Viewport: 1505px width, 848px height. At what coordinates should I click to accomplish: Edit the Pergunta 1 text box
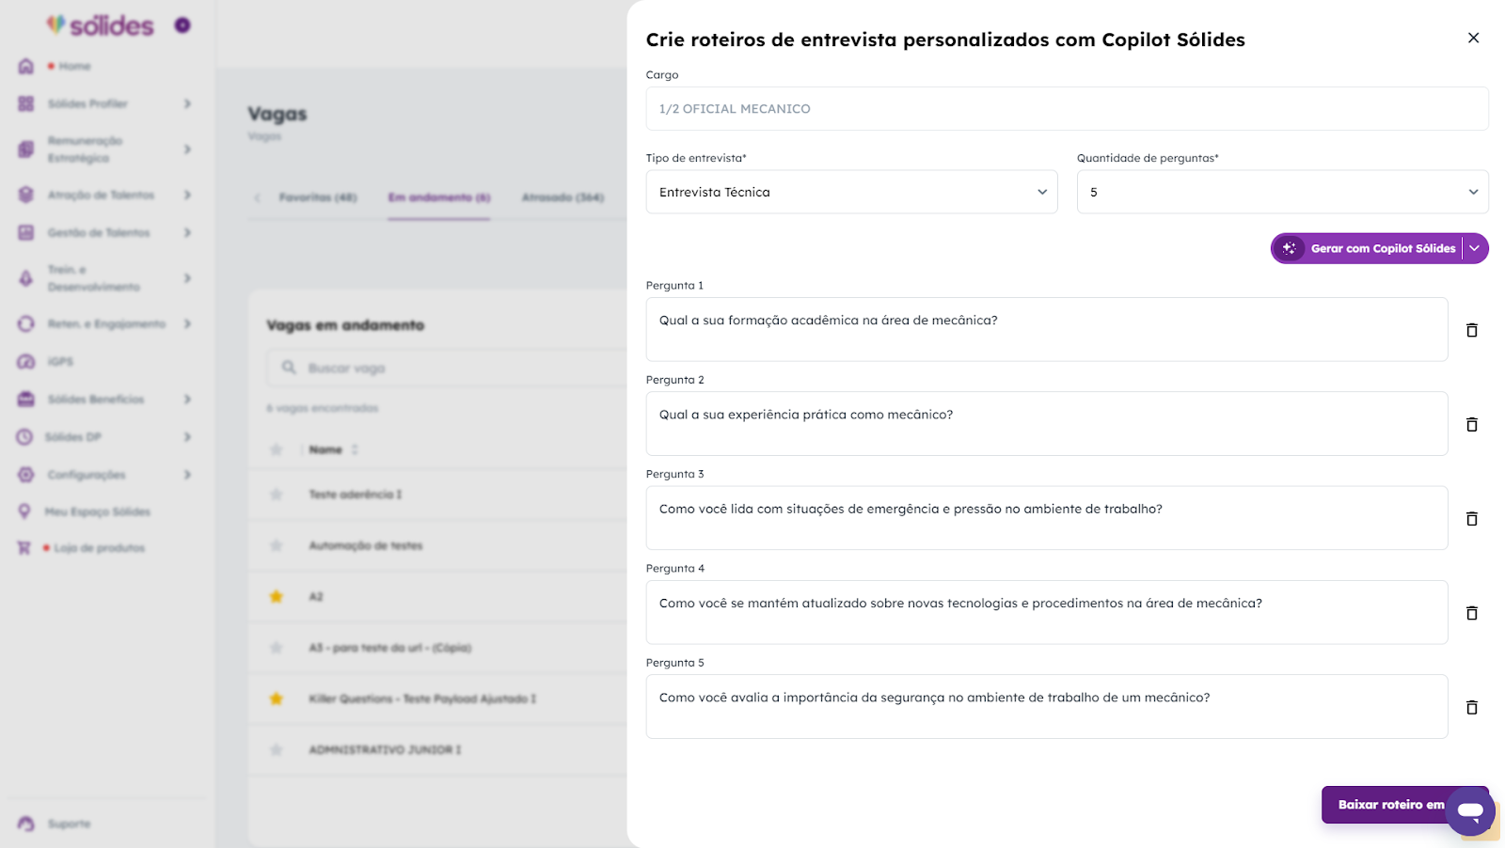(1046, 330)
